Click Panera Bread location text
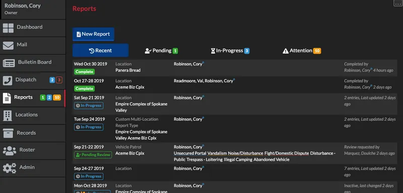The height and width of the screenshot is (193, 403). coord(128,70)
